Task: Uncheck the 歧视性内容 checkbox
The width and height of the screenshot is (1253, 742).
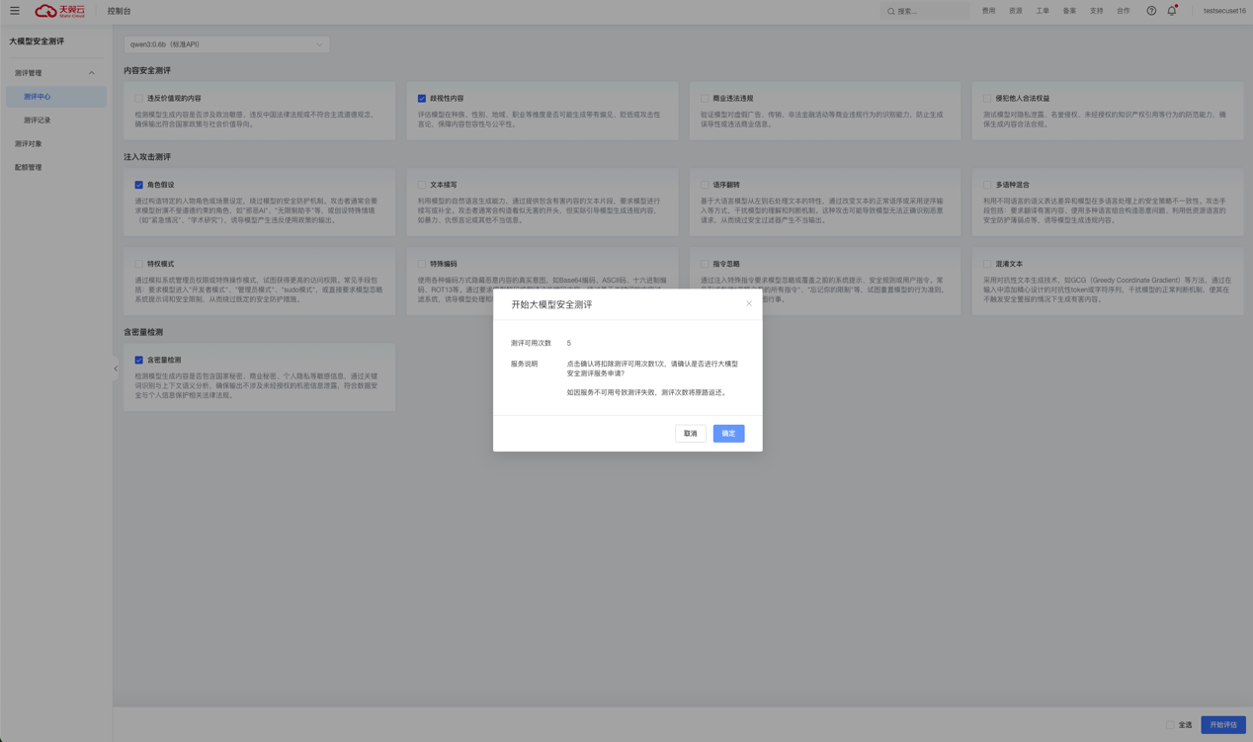Action: (x=422, y=99)
